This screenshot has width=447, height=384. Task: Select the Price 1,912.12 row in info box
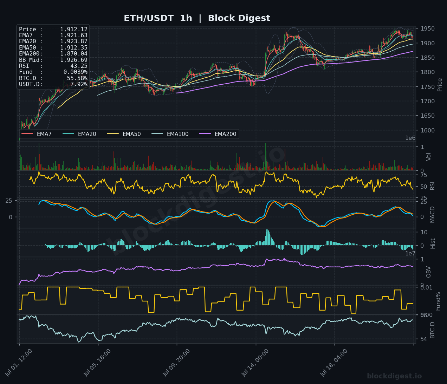click(x=53, y=30)
